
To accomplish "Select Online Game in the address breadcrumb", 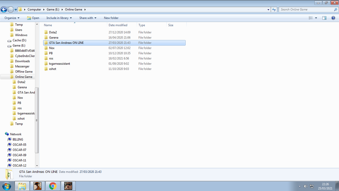I will click(74, 10).
